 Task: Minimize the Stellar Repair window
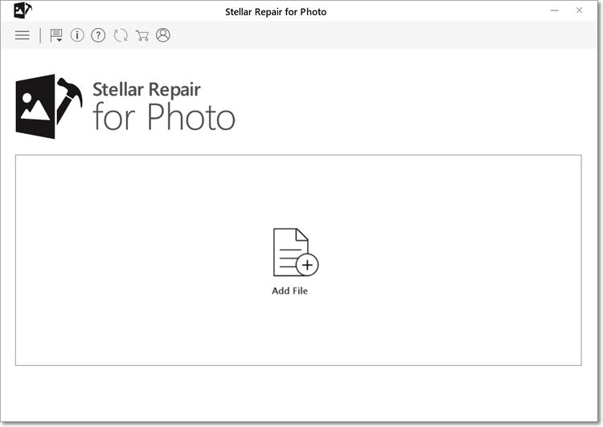[554, 10]
